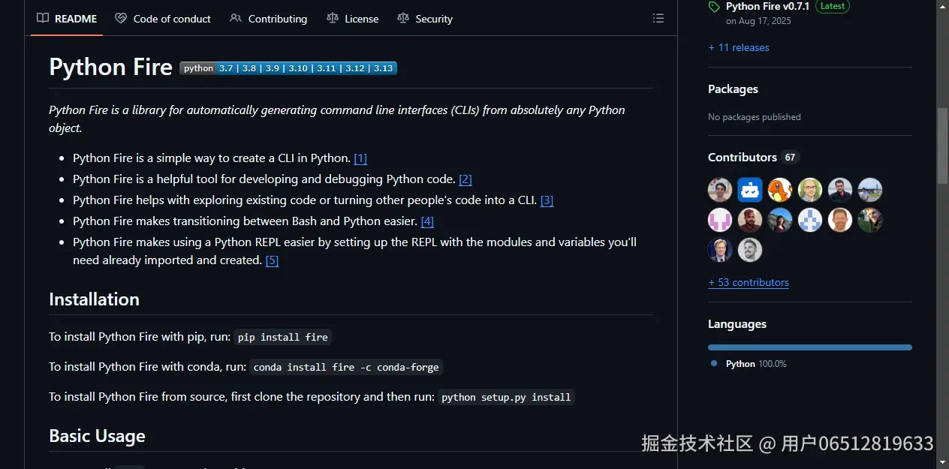The image size is (949, 469).
Task: Open the blue checkered identicon contributor avatar
Action: point(810,220)
